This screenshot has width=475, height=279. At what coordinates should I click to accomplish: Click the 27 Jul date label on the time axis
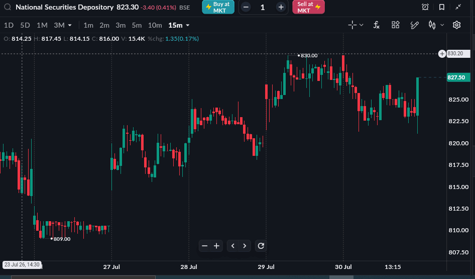pos(111,267)
